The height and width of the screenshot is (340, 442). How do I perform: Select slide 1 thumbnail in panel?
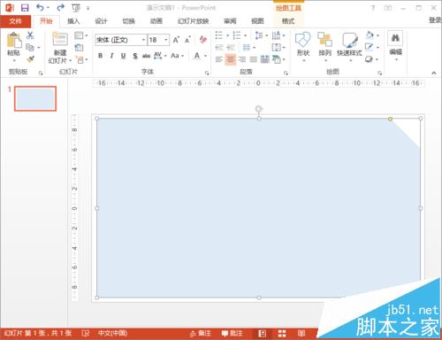[35, 98]
